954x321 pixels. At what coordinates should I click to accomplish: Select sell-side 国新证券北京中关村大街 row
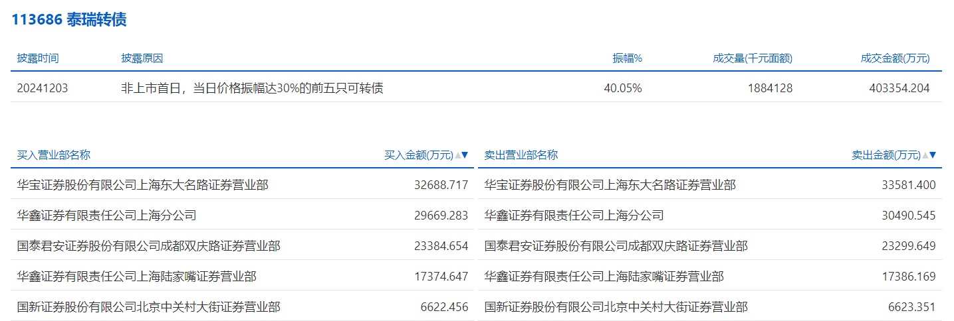pos(710,307)
